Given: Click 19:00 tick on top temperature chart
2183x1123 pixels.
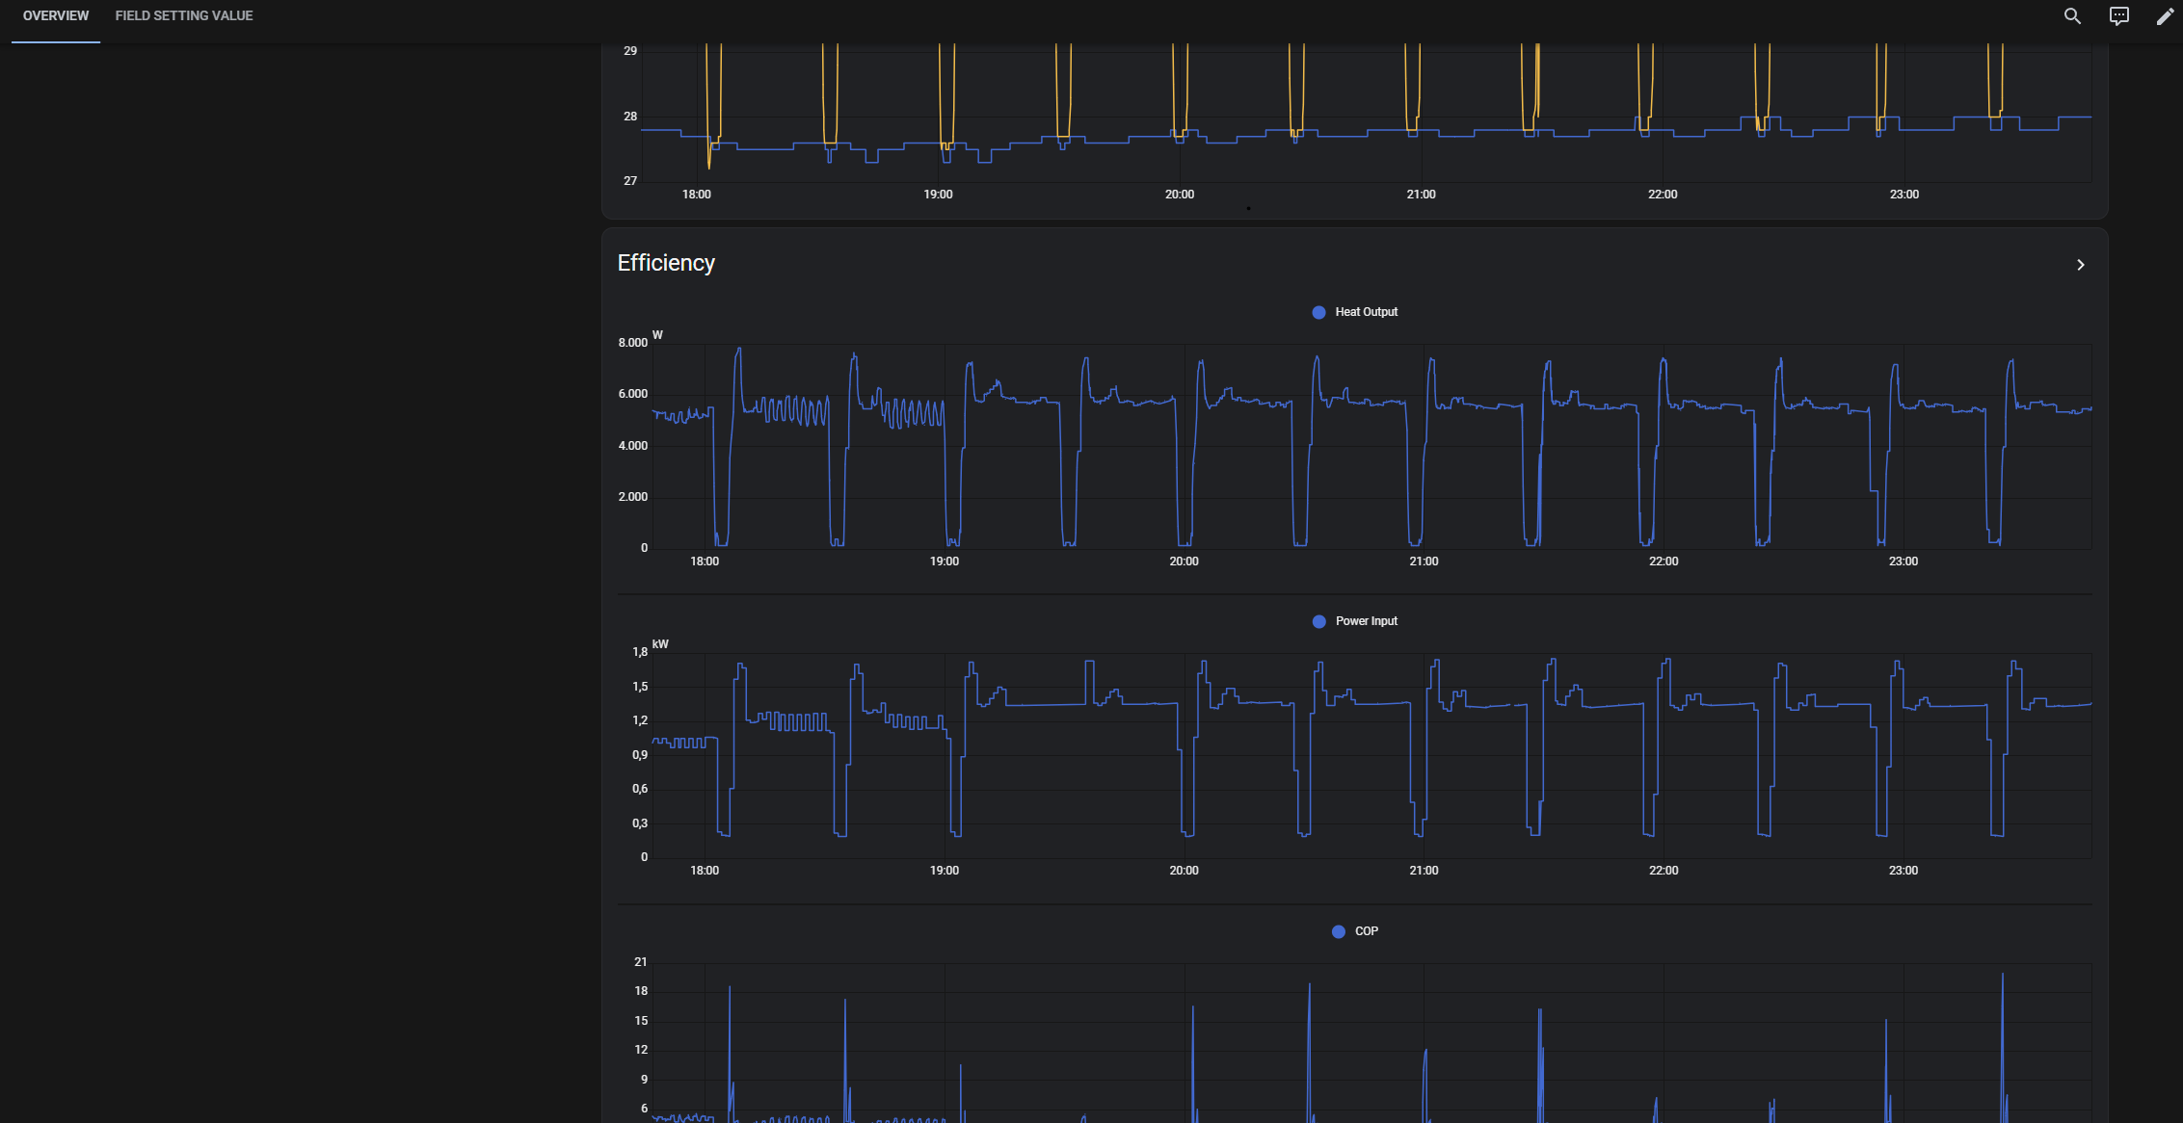Looking at the screenshot, I should (938, 195).
